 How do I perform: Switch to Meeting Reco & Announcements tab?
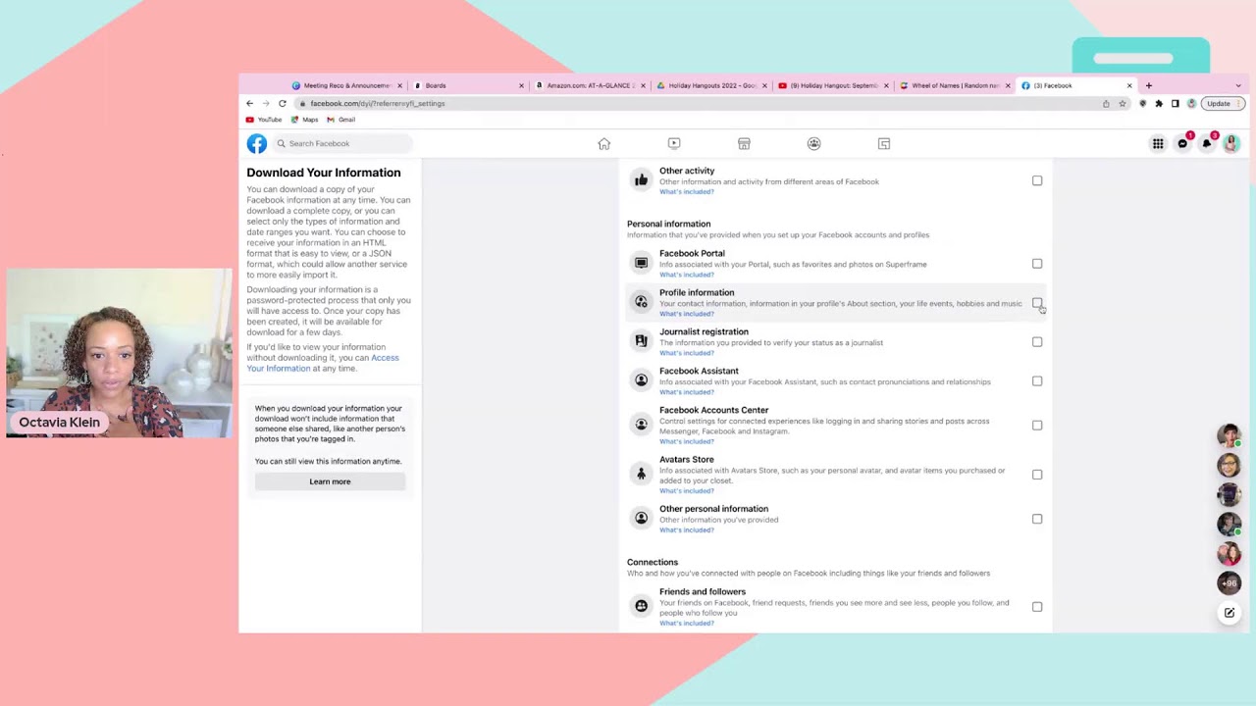(347, 85)
